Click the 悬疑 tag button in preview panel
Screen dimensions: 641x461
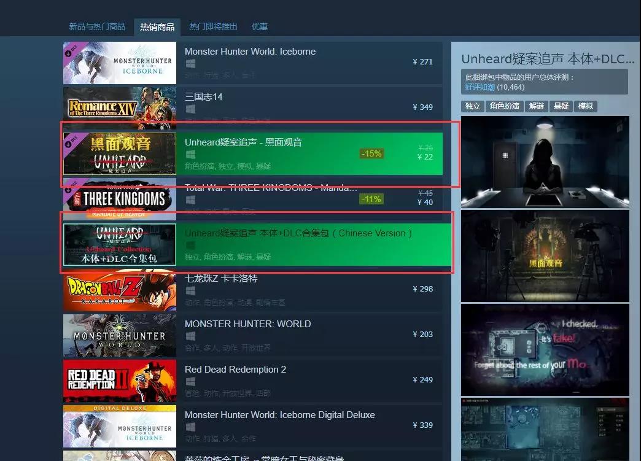click(561, 106)
